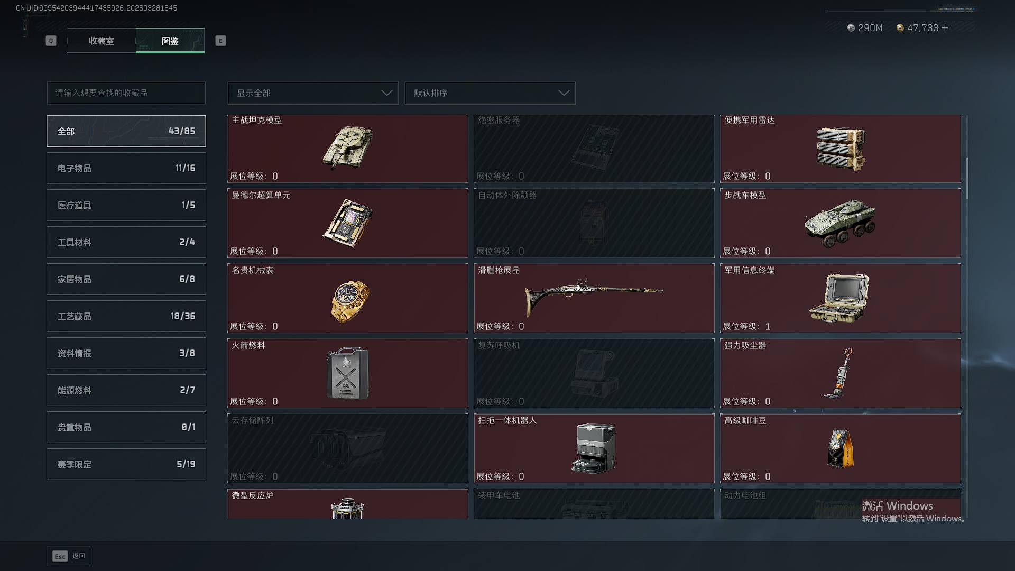This screenshot has height=571, width=1015.
Task: Click the plus icon next to 47,733
Action: click(x=945, y=27)
